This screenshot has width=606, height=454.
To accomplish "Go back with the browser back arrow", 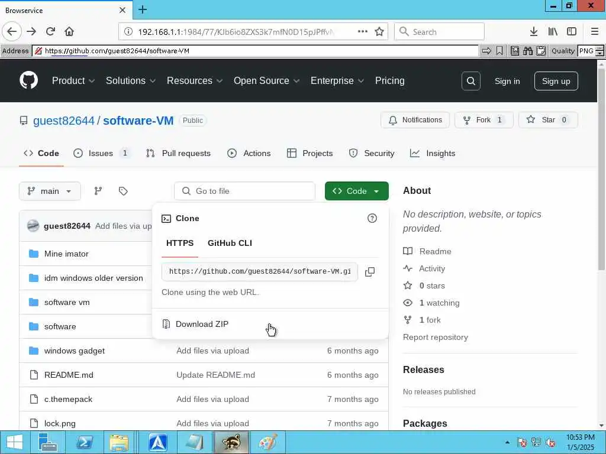I will point(12,31).
